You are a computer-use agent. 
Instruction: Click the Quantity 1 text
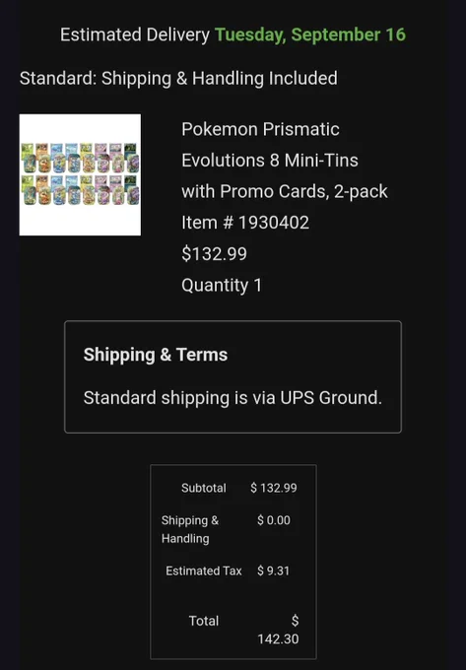[222, 286]
